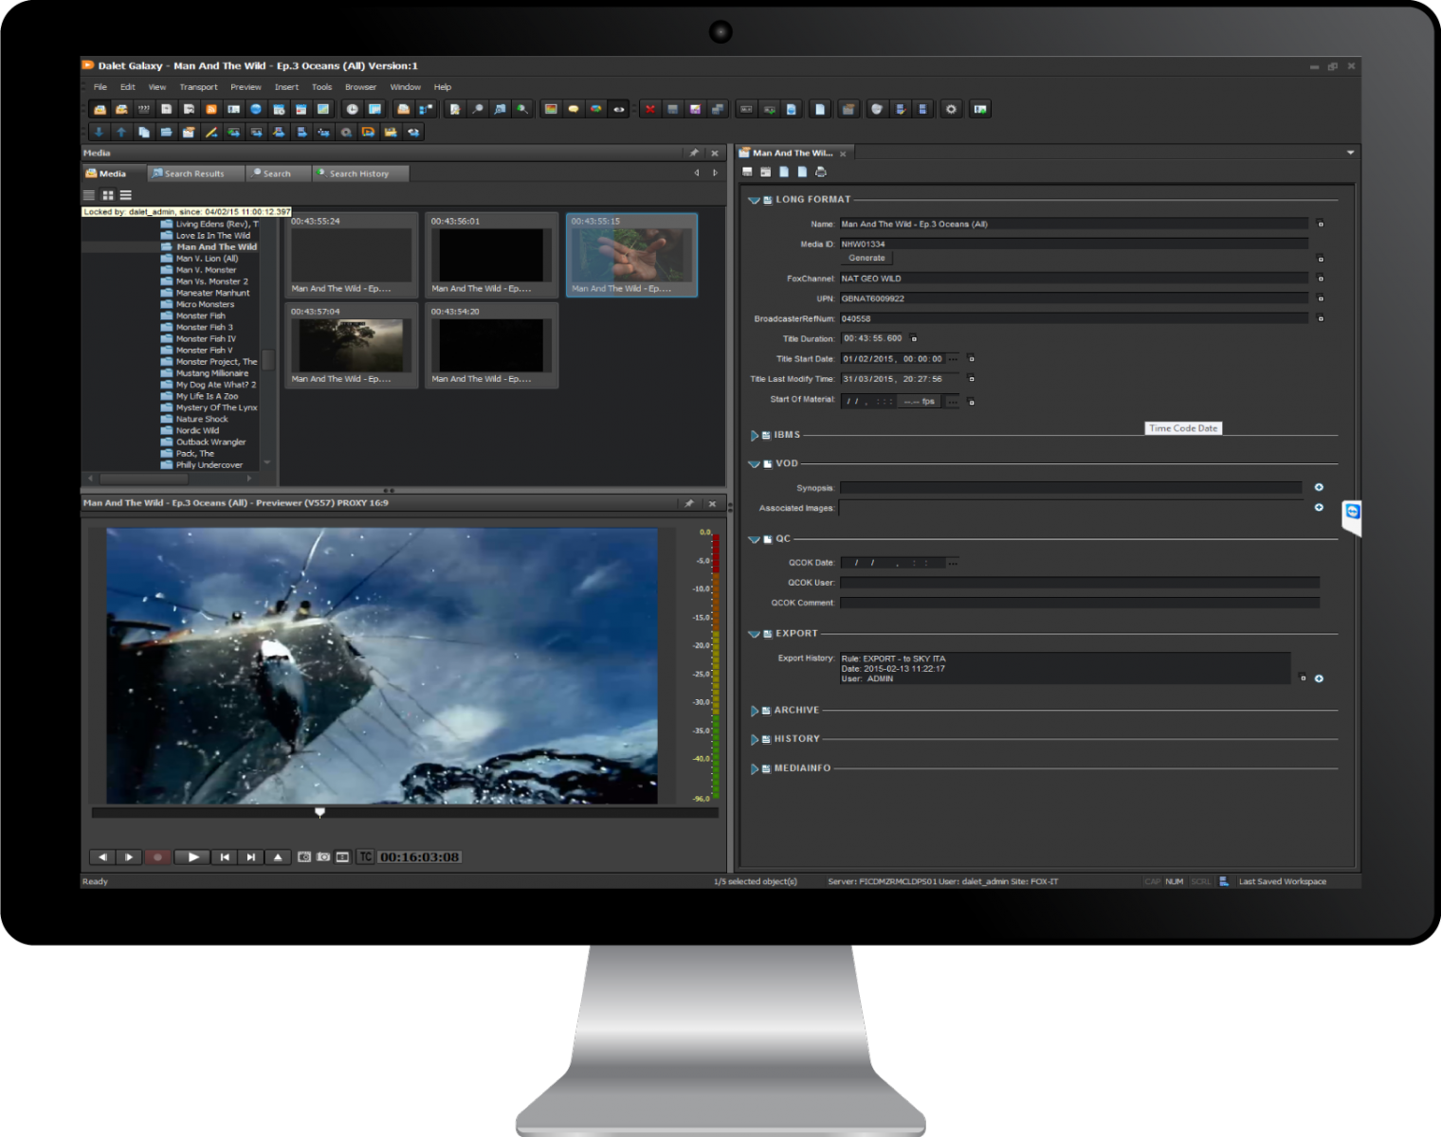Click the print icon in metadata toolbar
The image size is (1441, 1137).
coord(821,172)
